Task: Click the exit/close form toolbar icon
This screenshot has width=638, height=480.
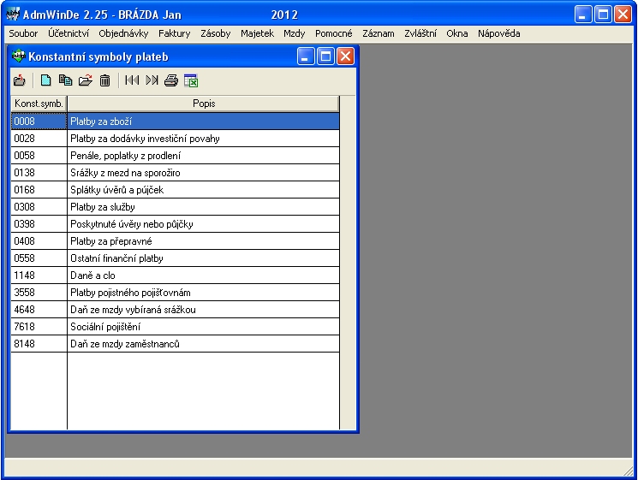Action: click(x=19, y=80)
